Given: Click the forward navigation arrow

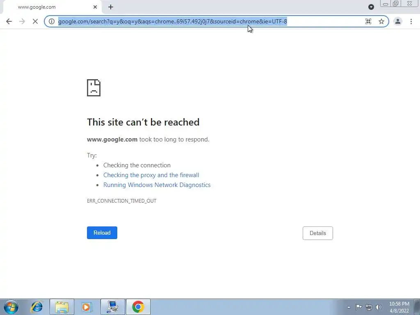Looking at the screenshot, I should (x=22, y=21).
